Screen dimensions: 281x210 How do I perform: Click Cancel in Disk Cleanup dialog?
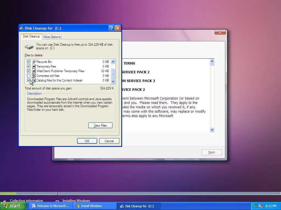109,141
